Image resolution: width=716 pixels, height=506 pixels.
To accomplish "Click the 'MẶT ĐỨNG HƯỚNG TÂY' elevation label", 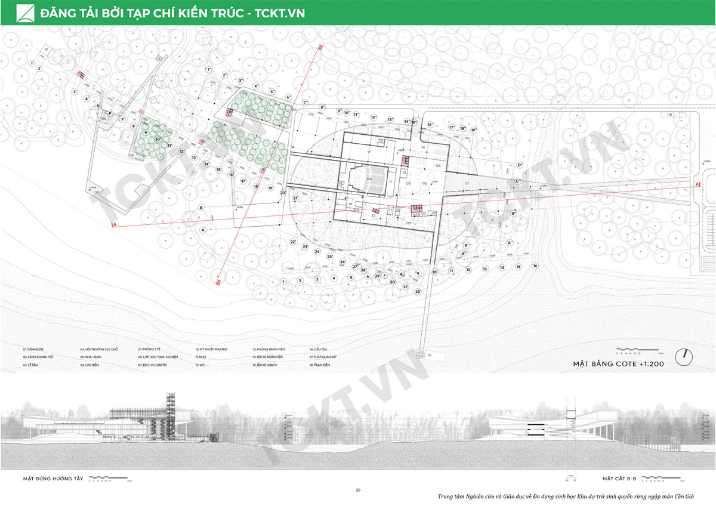I will tap(53, 479).
